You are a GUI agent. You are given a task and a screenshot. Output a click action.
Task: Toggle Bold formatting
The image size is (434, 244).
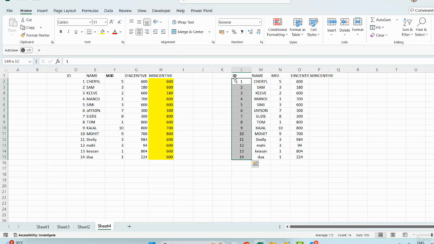60,32
